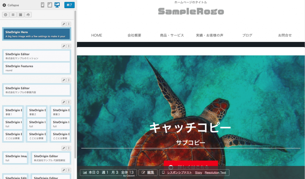This screenshot has width=305, height=179.
Task: Go to お問合せ navigation item
Action: click(285, 35)
